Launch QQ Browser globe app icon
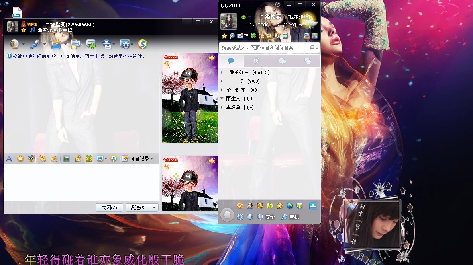The width and height of the screenshot is (473, 265). point(290,206)
